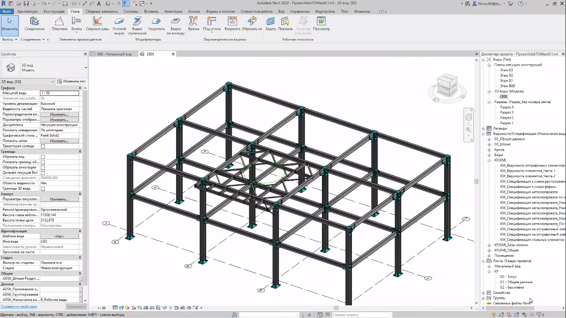Click Изменить for Переопределения видимости
Viewport: 566px width, 318px height.
59,114
